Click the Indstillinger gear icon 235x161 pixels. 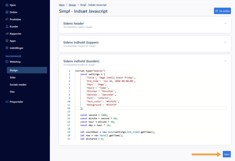point(7,48)
